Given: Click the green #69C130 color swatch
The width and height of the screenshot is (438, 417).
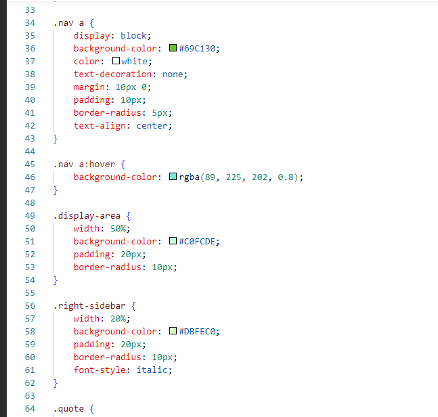Looking at the screenshot, I should (x=173, y=48).
